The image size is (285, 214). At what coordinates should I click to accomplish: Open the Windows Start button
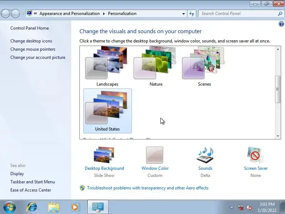pyautogui.click(x=10, y=207)
